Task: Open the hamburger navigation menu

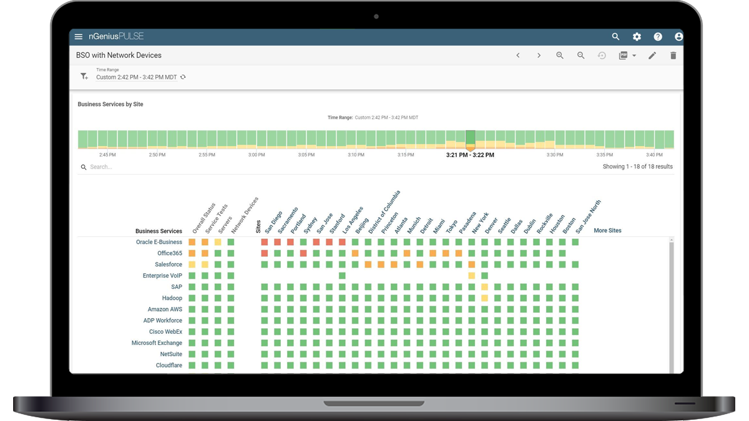Action: (x=79, y=37)
